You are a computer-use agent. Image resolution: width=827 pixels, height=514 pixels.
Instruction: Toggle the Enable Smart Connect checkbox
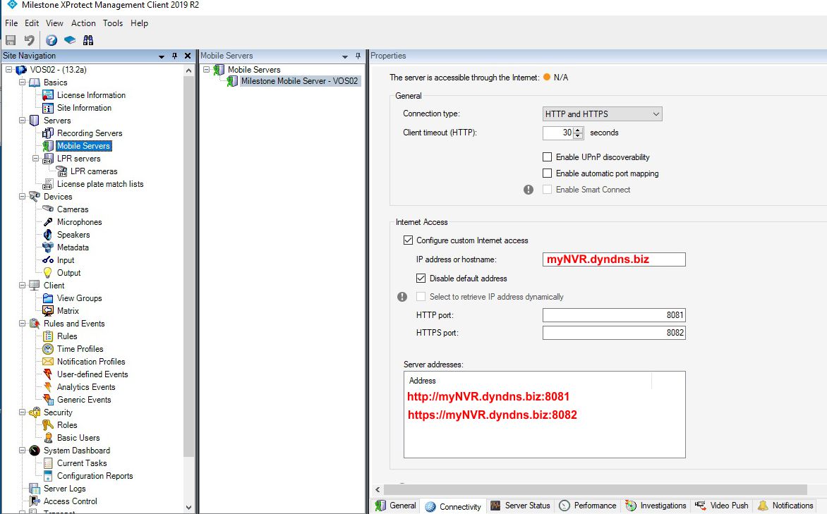(548, 190)
